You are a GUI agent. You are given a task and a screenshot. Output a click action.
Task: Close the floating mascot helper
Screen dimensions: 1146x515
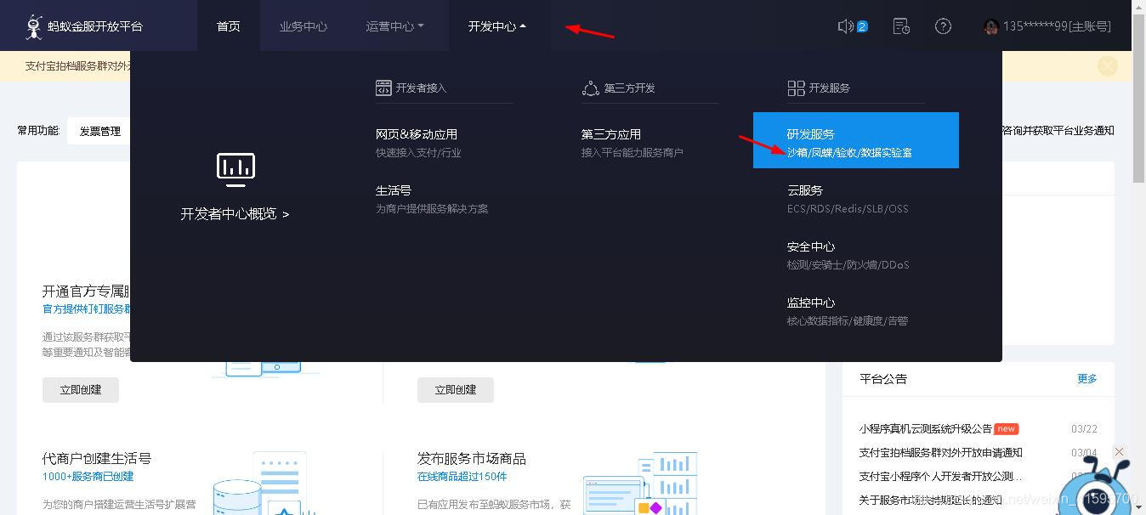tap(1120, 452)
